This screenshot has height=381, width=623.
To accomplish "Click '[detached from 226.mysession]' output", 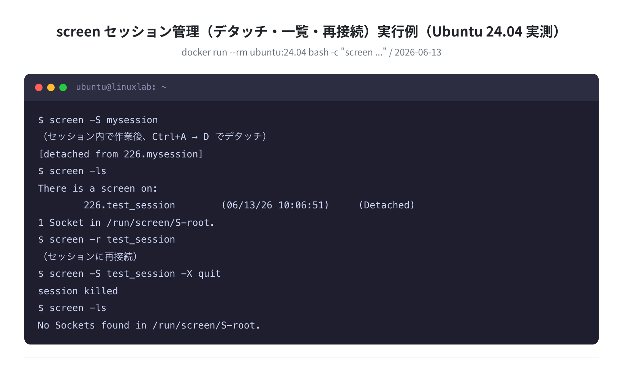I will [x=121, y=154].
